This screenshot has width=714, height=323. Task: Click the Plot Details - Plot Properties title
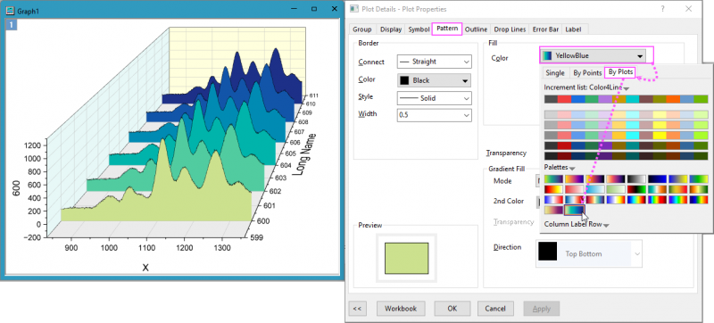coord(404,9)
